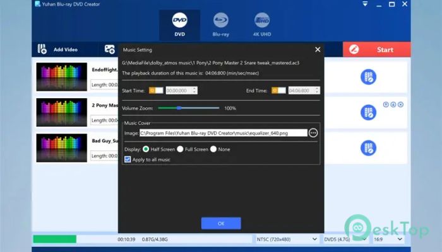442x252 pixels.
Task: Click the add photo icon in toolbar
Action: point(110,49)
